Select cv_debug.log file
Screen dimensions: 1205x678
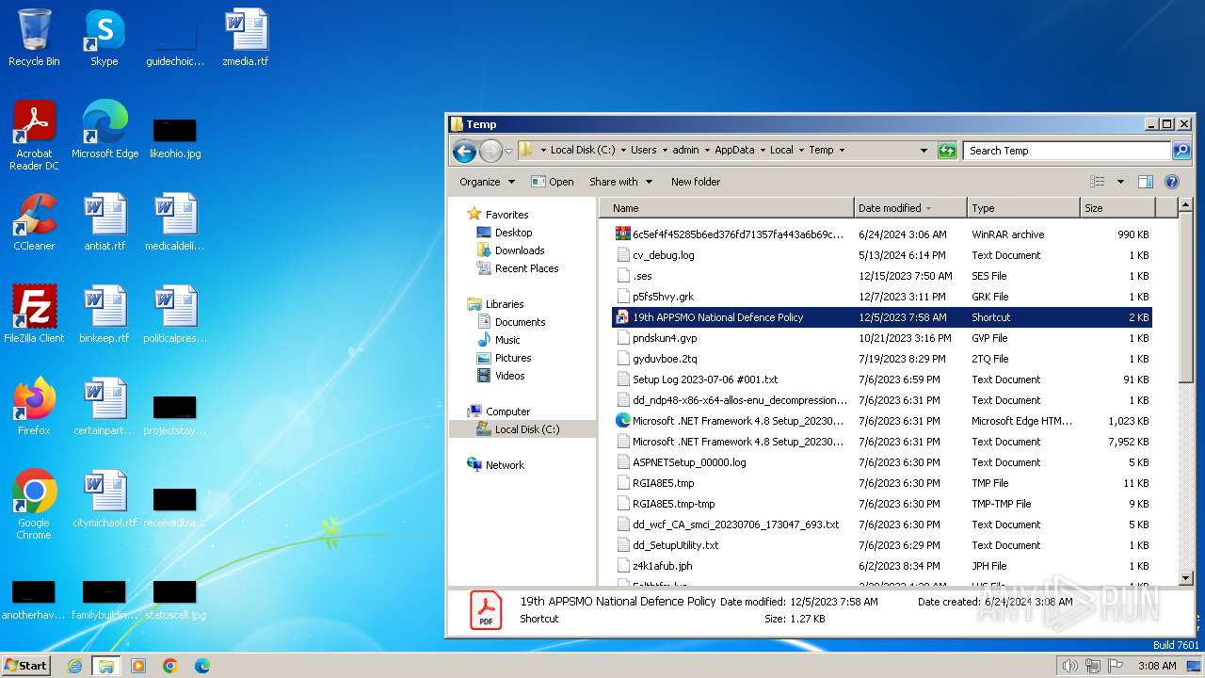(x=882, y=255)
